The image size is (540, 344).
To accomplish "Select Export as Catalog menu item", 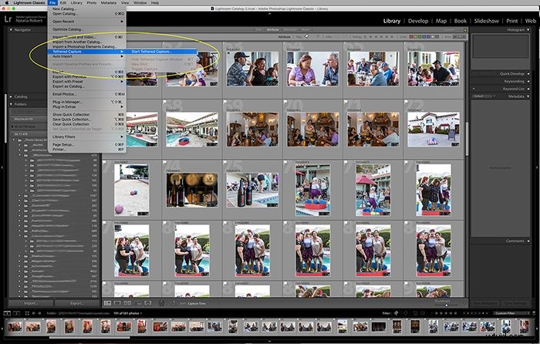I will 87,86.
